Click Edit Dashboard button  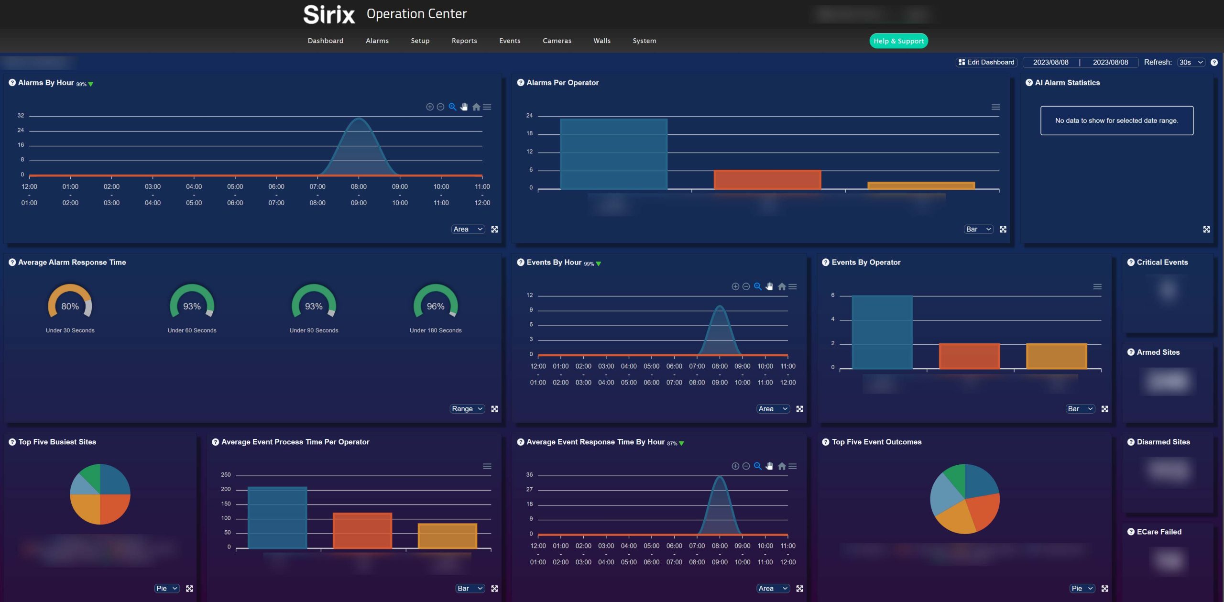pos(986,63)
